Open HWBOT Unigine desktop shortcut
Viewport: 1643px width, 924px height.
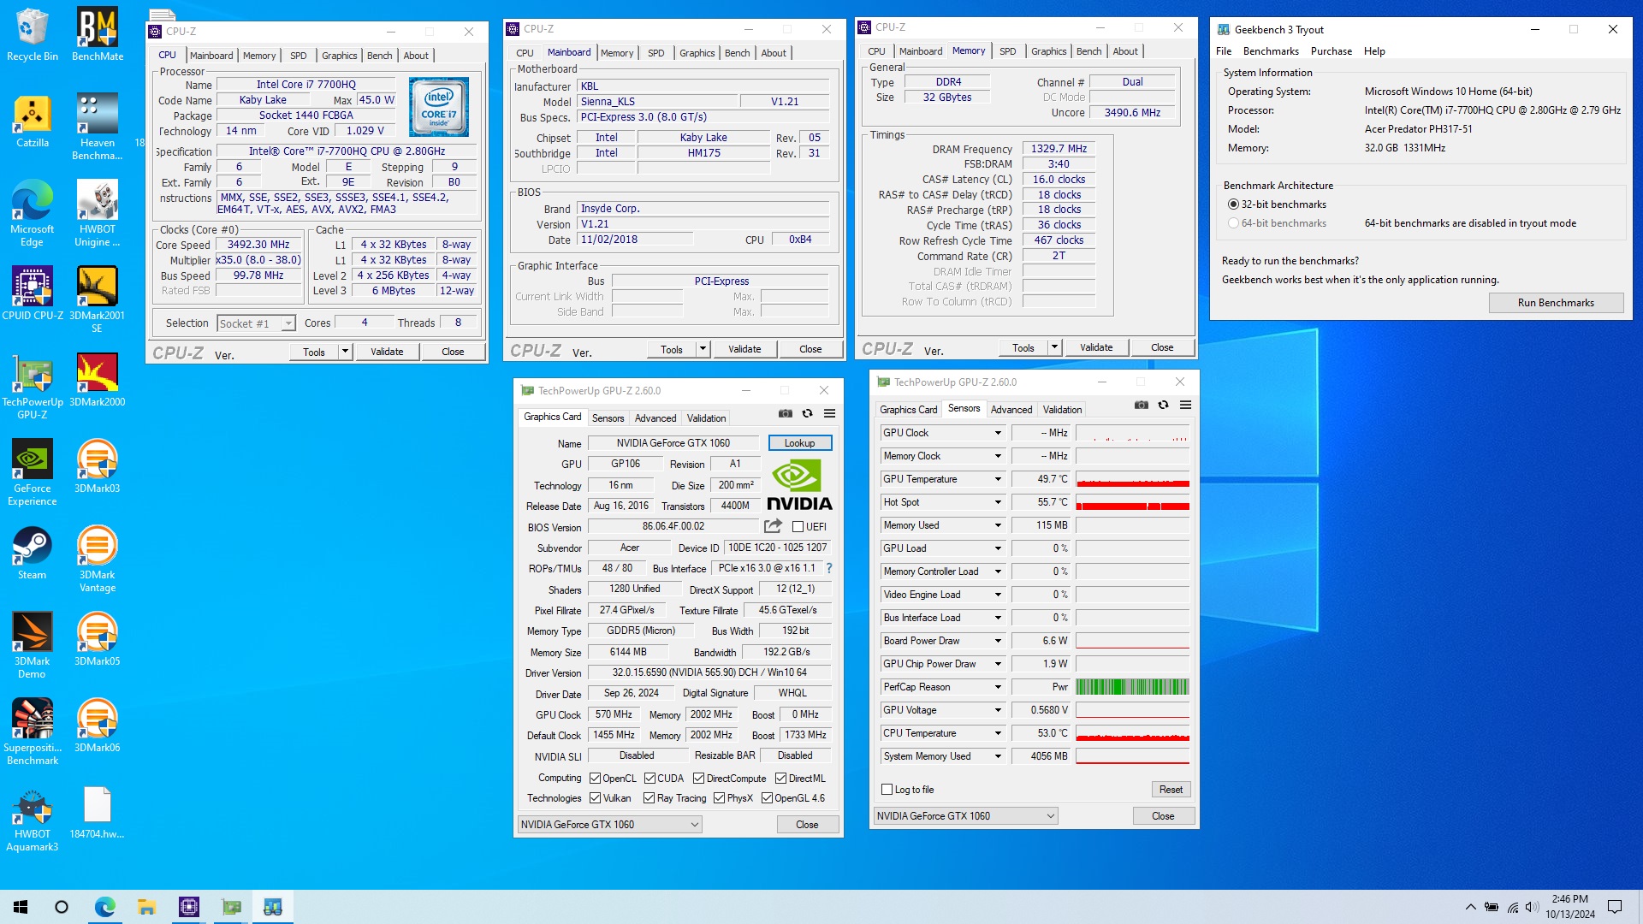(98, 215)
